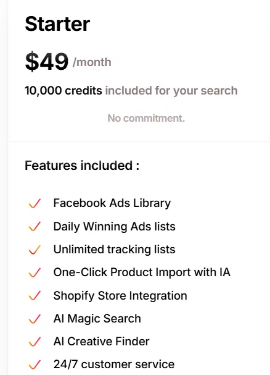This screenshot has width=270, height=375.
Task: Select the Facebook Ads Library feature text
Action: 112,203
